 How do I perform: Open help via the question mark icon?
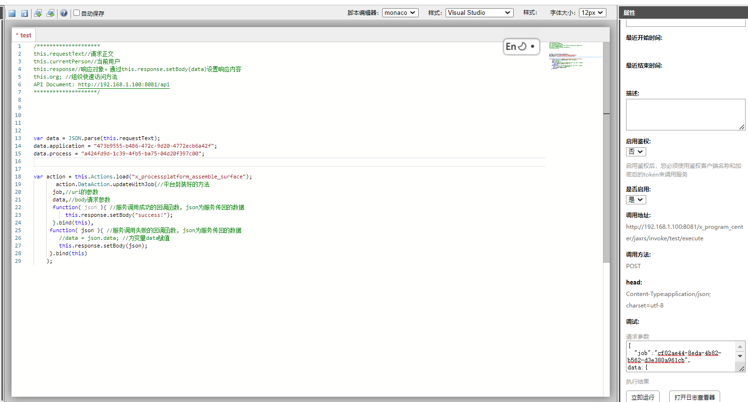pyautogui.click(x=64, y=13)
